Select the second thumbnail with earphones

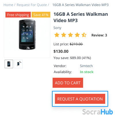pos(18,64)
